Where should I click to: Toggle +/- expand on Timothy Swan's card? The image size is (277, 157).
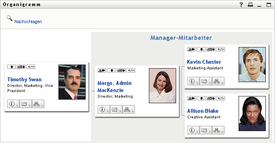31,67
